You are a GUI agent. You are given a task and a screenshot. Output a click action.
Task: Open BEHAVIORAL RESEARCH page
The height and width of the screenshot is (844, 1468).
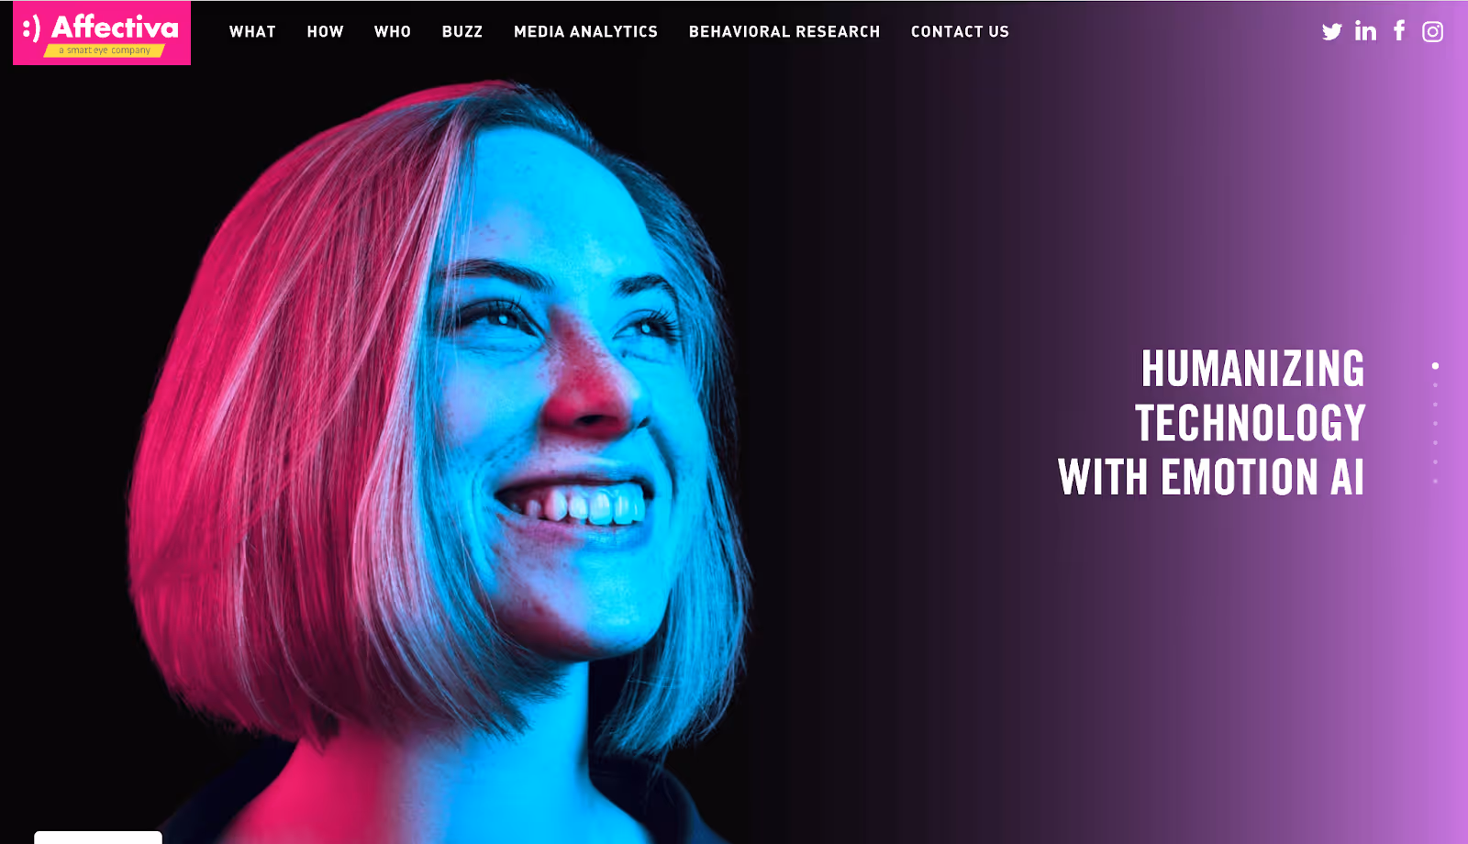coord(784,31)
